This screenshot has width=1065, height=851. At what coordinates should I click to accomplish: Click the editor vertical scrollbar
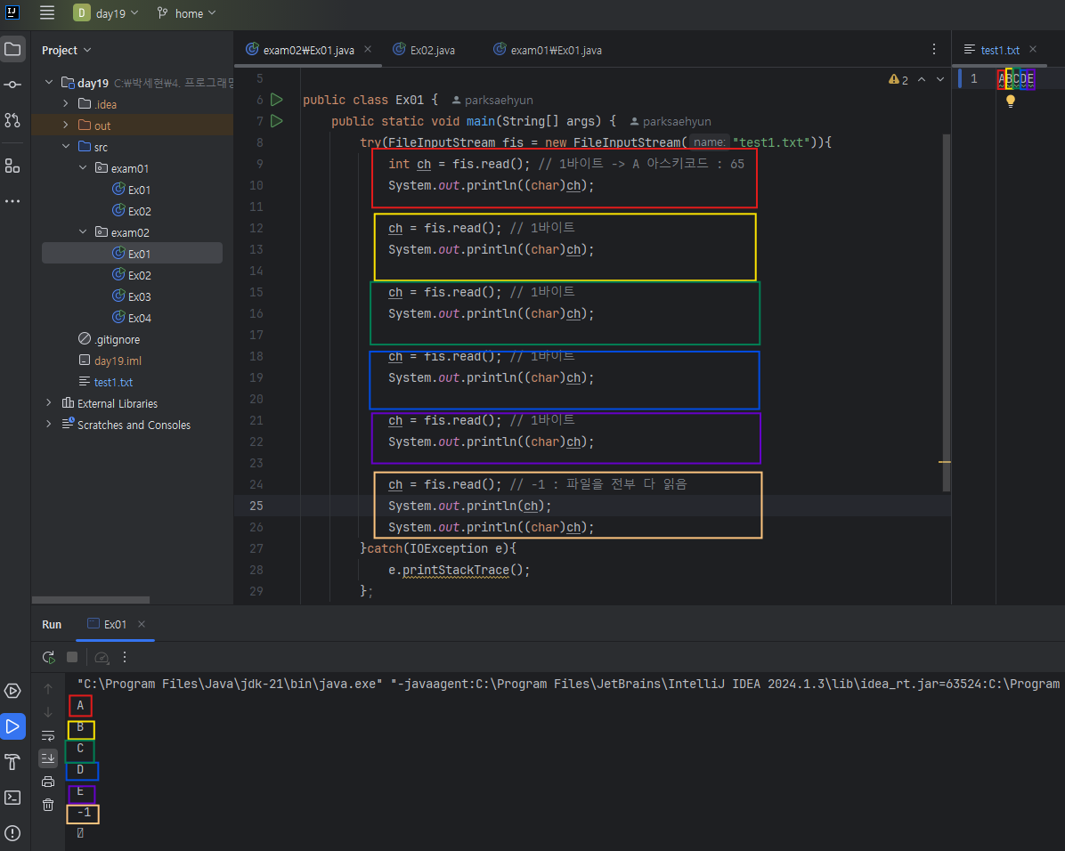[x=946, y=312]
